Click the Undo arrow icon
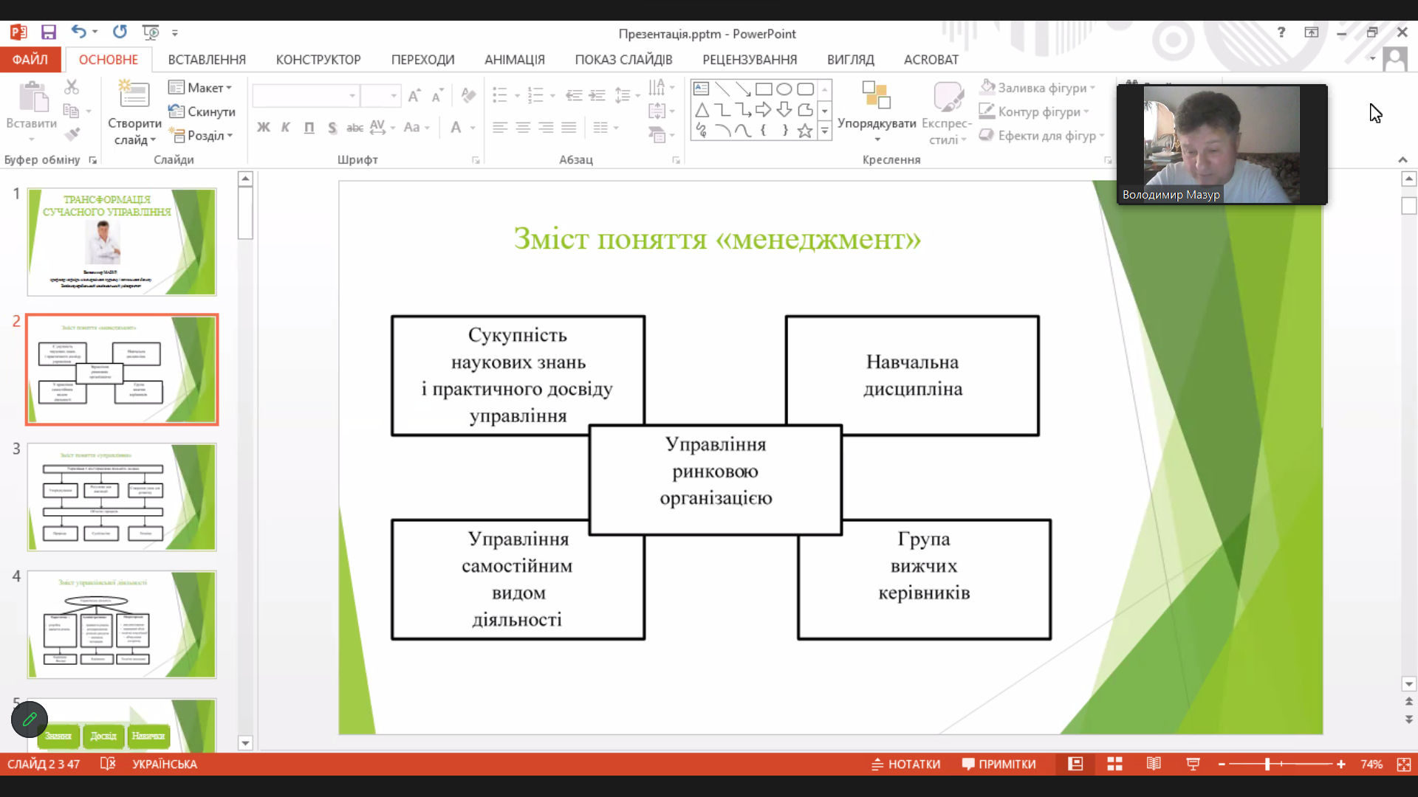The width and height of the screenshot is (1418, 797). [78, 32]
